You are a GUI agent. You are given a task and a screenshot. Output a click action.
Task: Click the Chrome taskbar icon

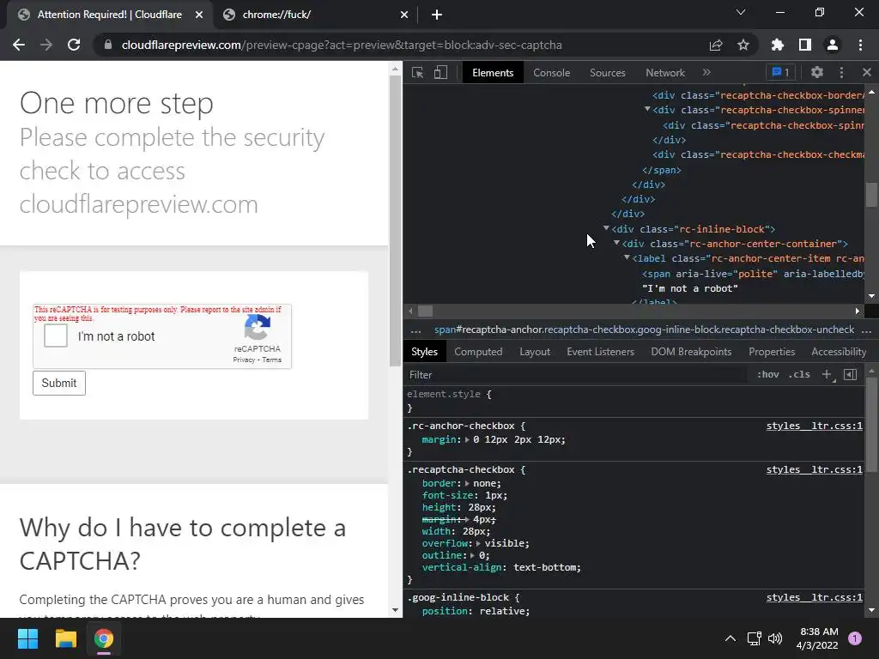104,638
